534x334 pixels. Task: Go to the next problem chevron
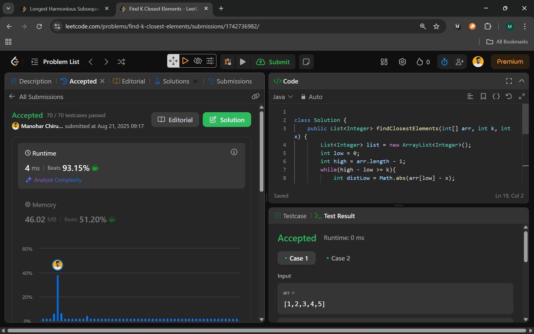(x=106, y=62)
